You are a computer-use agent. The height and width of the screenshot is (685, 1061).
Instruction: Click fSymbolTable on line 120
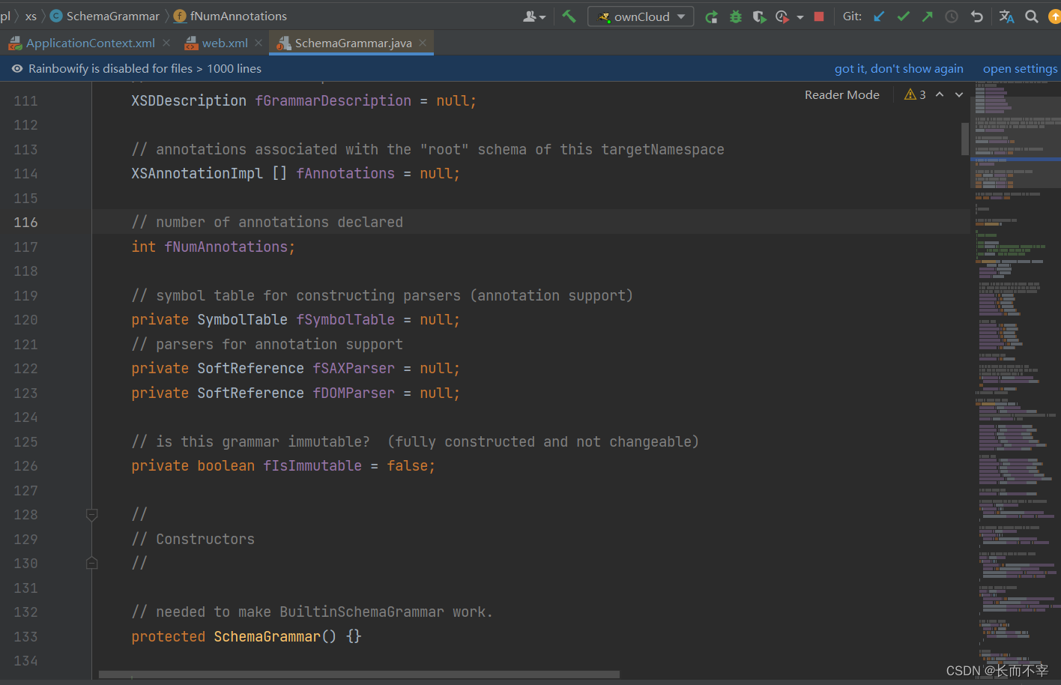point(345,320)
